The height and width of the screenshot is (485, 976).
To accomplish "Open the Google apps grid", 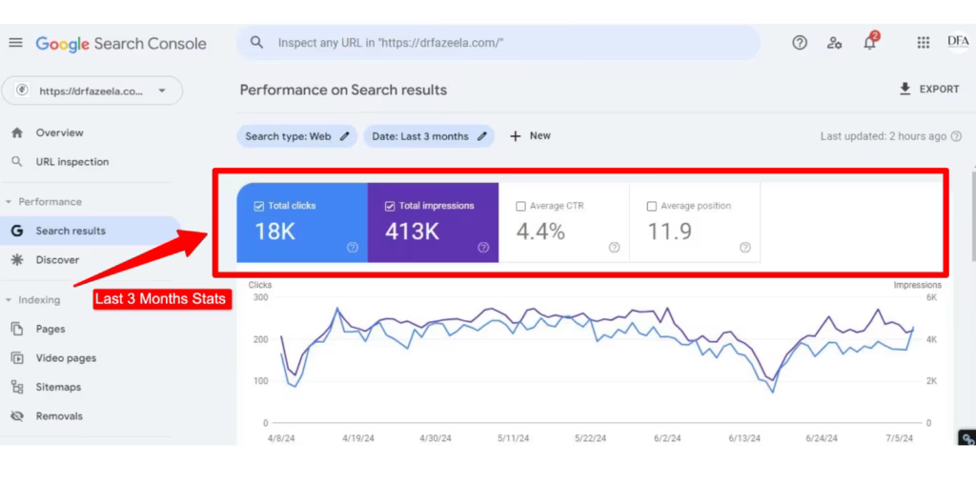I will click(923, 43).
